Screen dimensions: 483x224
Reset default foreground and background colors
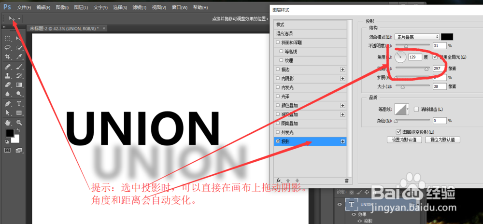(7, 142)
